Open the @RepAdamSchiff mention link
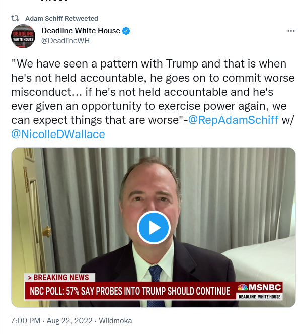Image resolution: width=301 pixels, height=334 pixels. point(234,120)
